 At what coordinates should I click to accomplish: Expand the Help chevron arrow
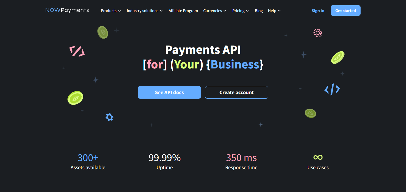point(279,11)
